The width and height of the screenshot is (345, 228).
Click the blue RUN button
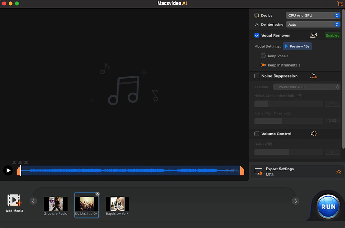click(x=328, y=206)
